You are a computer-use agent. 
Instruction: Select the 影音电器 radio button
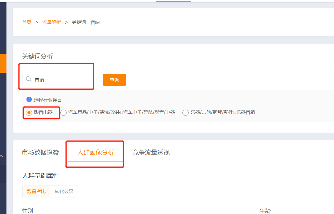coord(29,112)
